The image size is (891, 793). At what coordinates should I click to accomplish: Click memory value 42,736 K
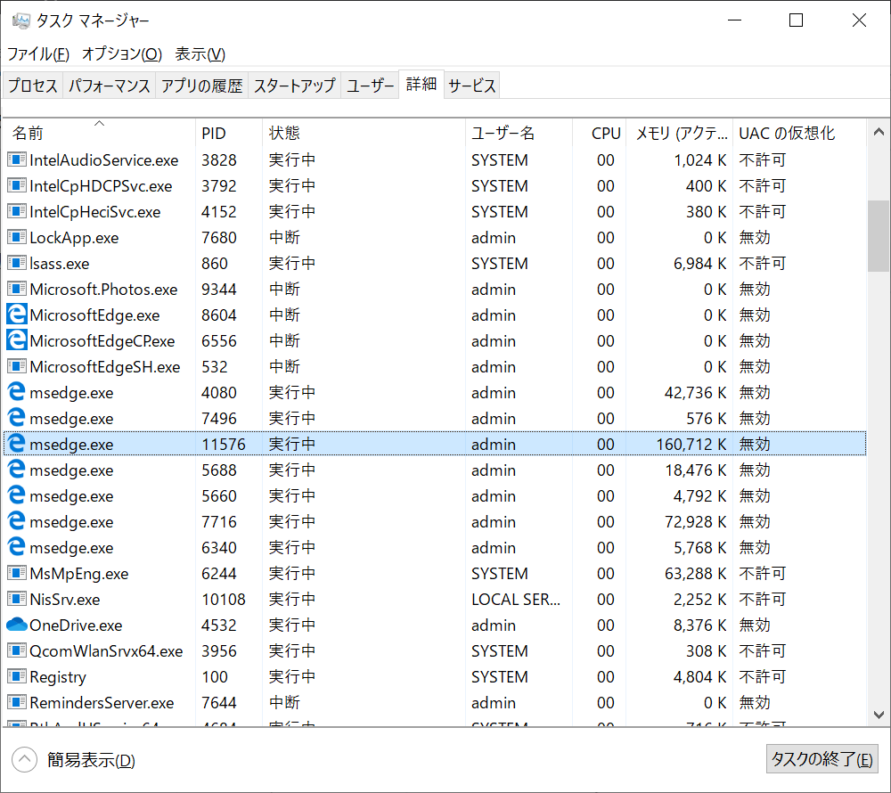(x=696, y=393)
